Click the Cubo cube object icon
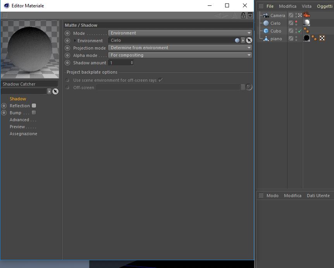 266,31
